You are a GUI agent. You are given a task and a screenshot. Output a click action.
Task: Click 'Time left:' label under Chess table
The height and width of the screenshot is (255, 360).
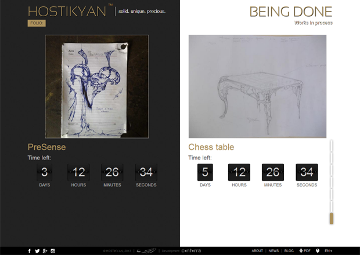(x=200, y=158)
